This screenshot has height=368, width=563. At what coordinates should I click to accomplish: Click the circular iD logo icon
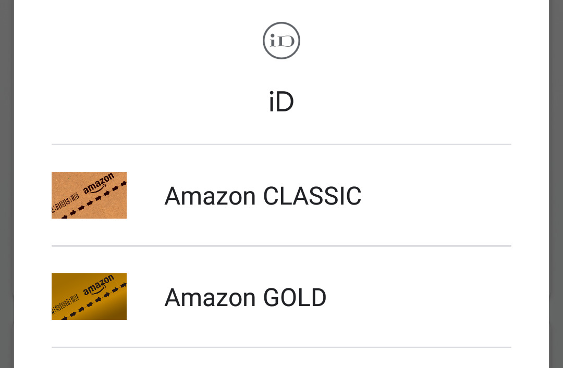[281, 41]
